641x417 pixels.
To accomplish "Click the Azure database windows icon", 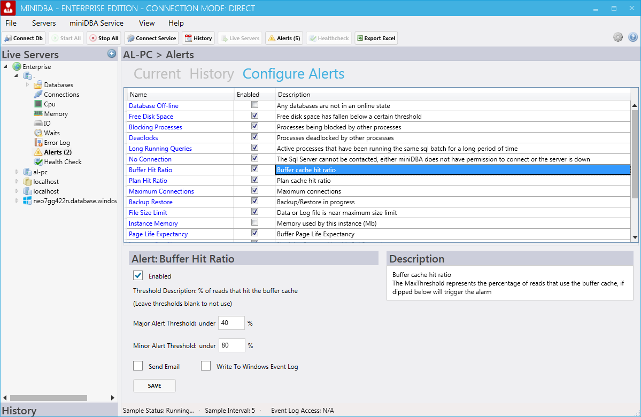I will pyautogui.click(x=27, y=200).
